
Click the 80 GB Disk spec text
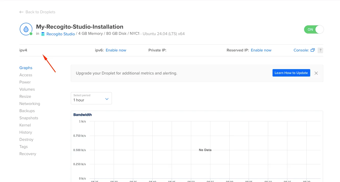(x=116, y=34)
